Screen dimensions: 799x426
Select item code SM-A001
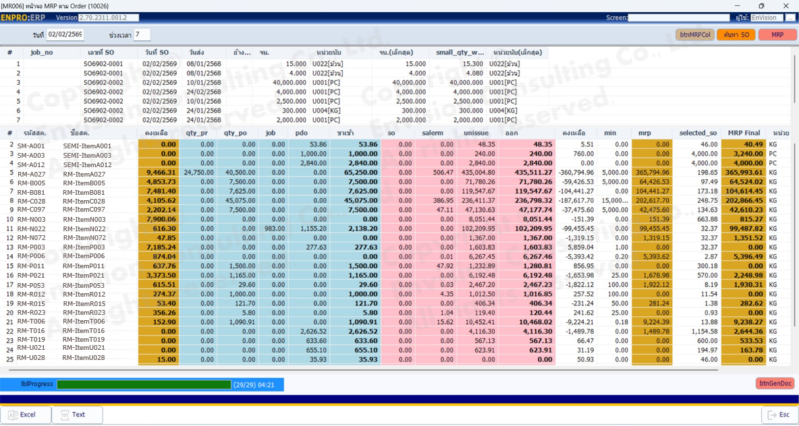click(x=31, y=146)
